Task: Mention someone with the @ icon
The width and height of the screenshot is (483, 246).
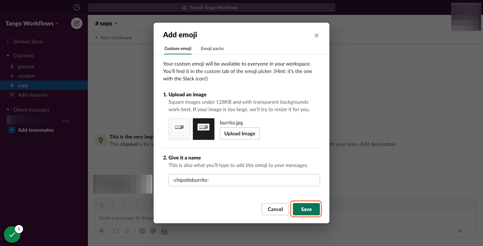Action: tap(153, 231)
